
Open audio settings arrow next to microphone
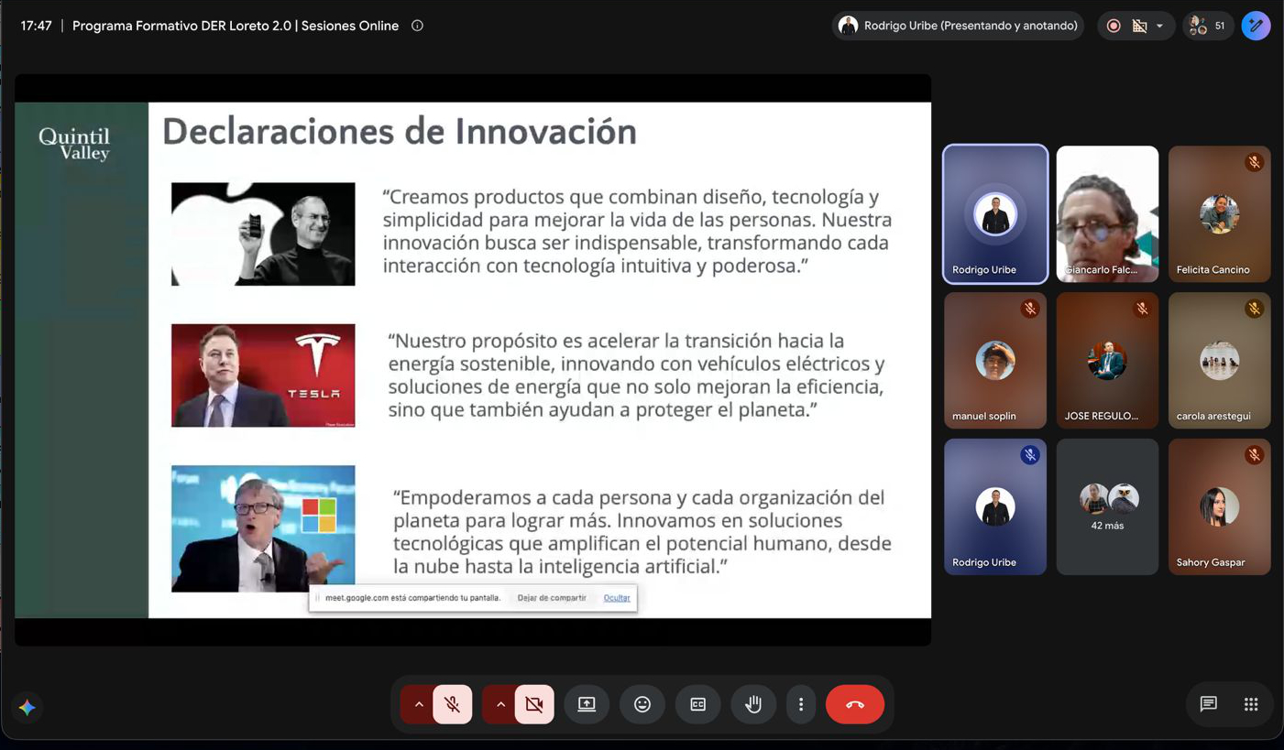[419, 704]
